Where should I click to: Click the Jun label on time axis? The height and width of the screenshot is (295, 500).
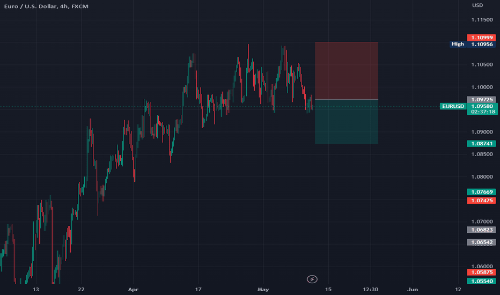click(413, 290)
